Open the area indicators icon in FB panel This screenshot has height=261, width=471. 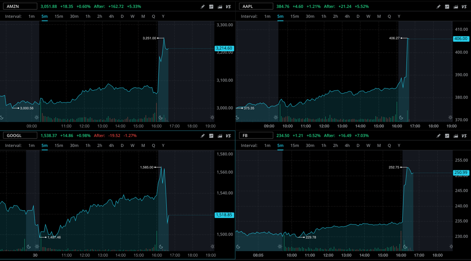pyautogui.click(x=456, y=136)
